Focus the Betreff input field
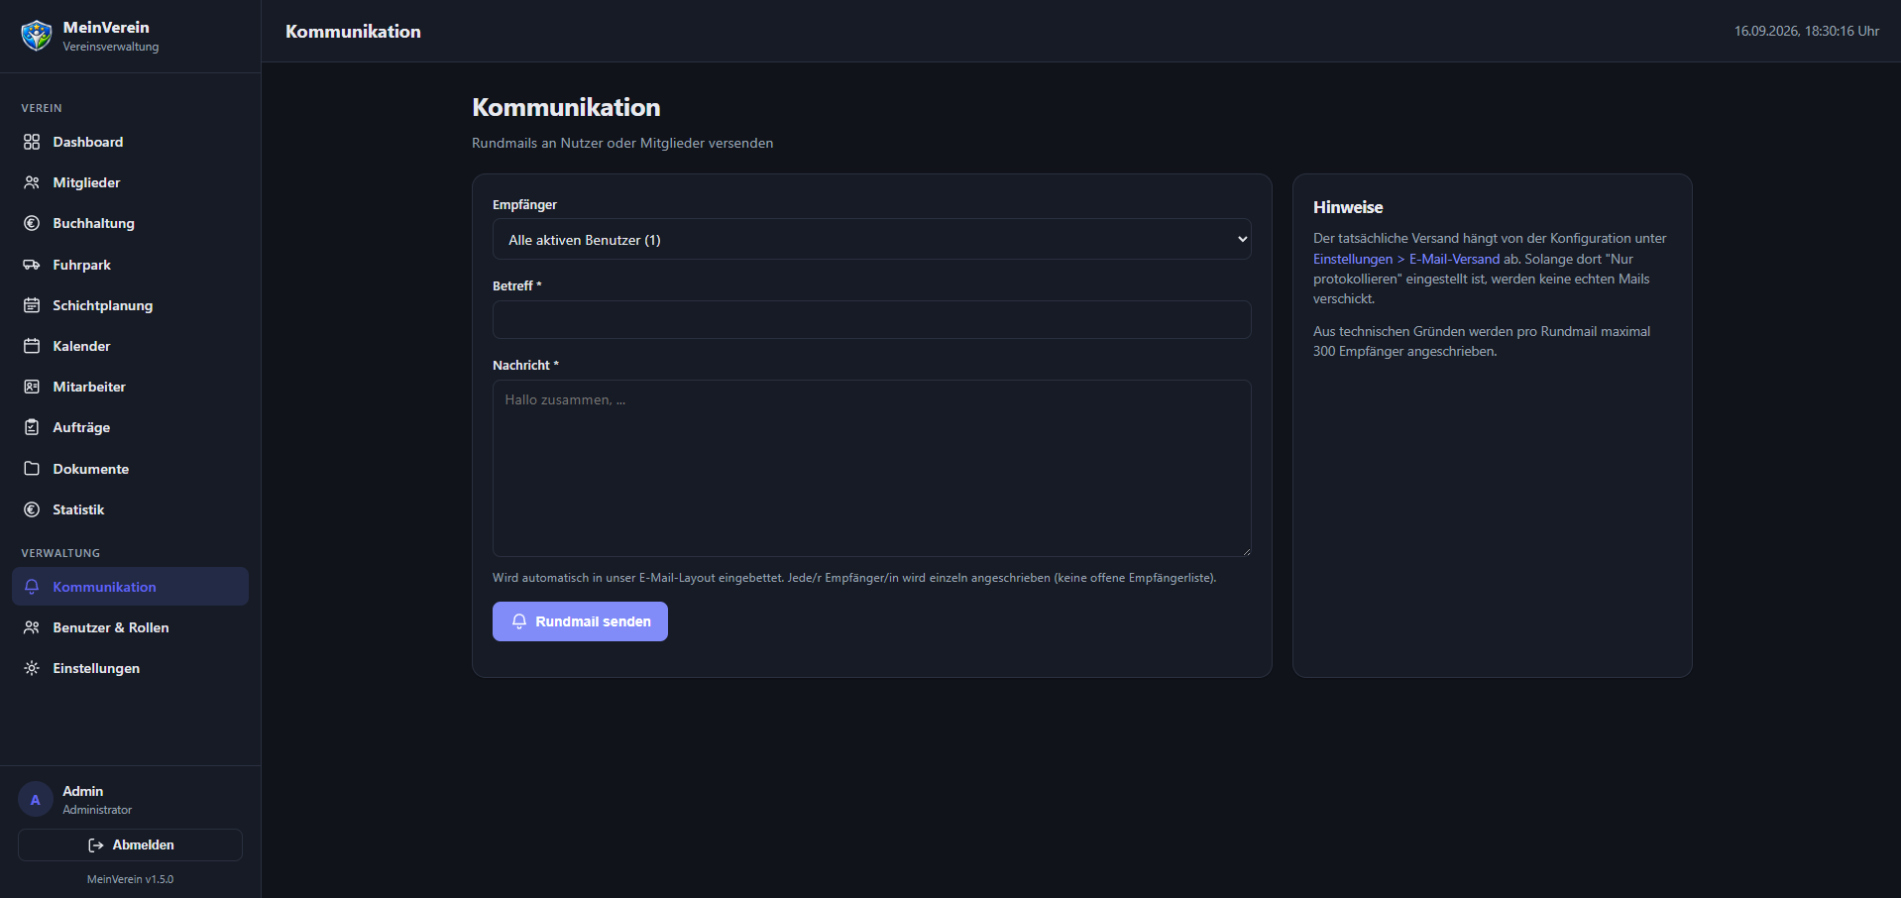 tap(871, 320)
